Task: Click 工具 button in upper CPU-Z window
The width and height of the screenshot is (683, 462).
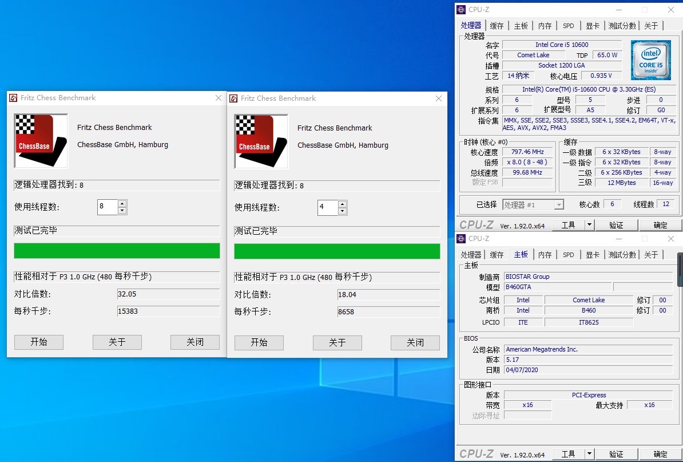Action: pyautogui.click(x=568, y=225)
